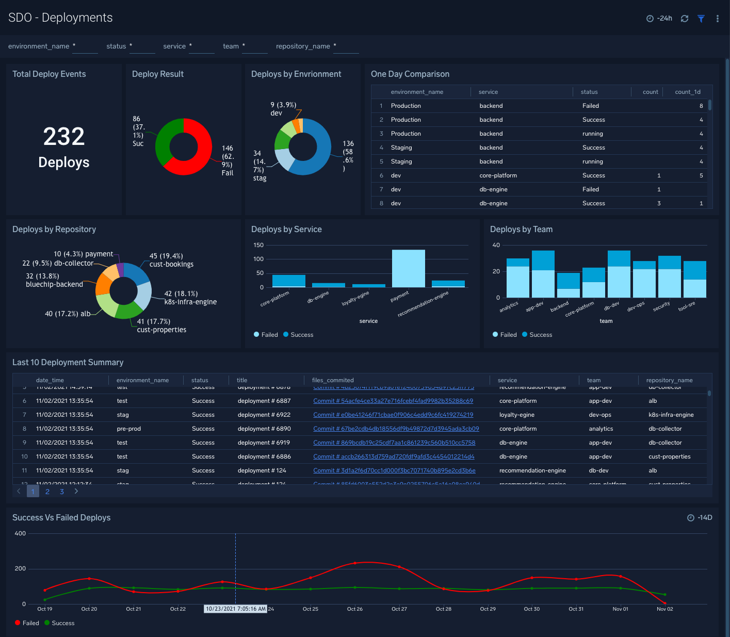Image resolution: width=730 pixels, height=637 pixels.
Task: Disable Failed line in Success Vs Failed chart
Action: 27,623
